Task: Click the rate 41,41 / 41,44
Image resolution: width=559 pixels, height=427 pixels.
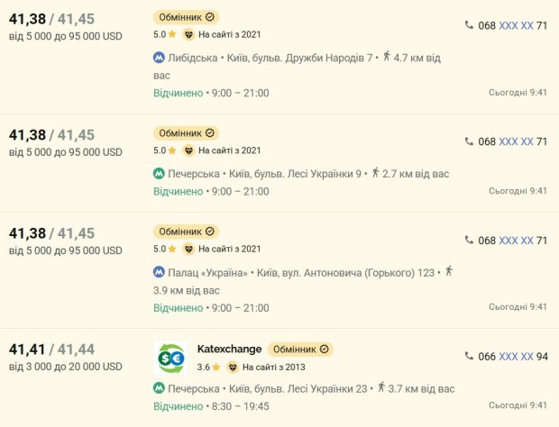Action: tap(51, 350)
